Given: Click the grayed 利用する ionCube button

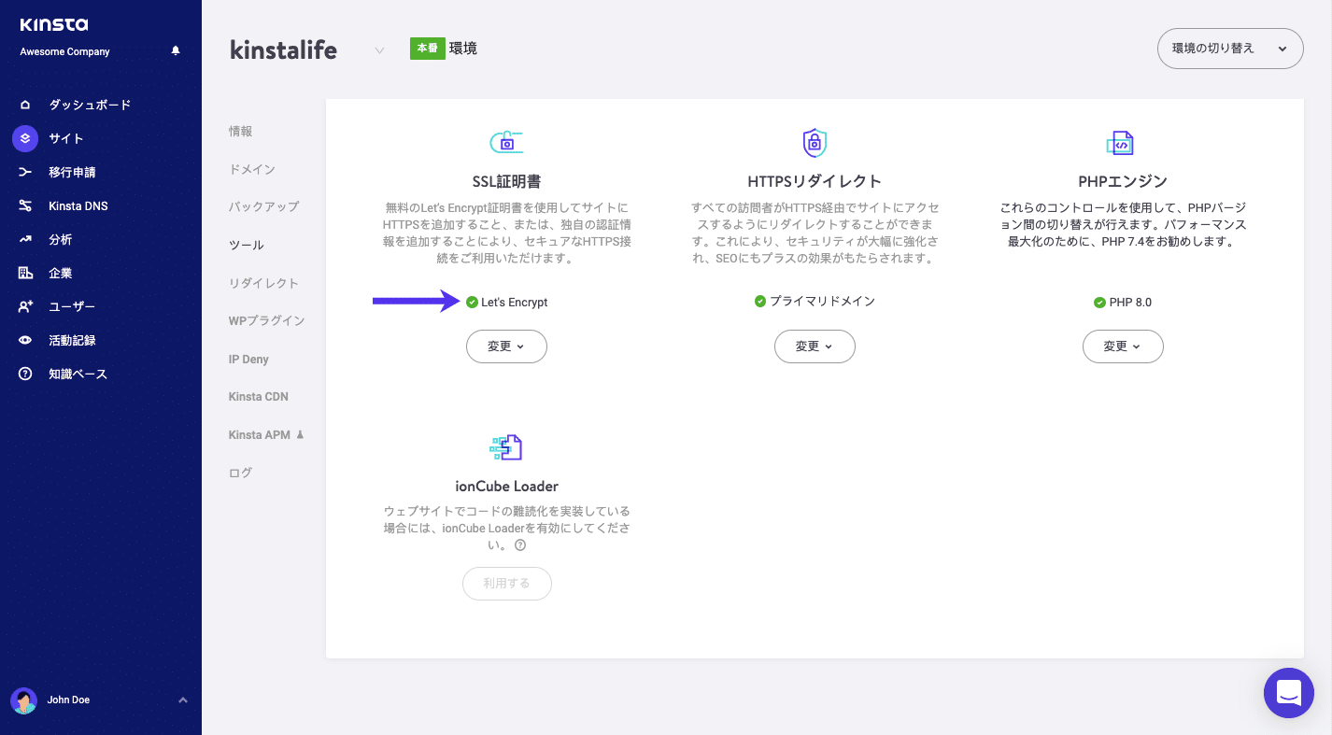Looking at the screenshot, I should click(506, 583).
